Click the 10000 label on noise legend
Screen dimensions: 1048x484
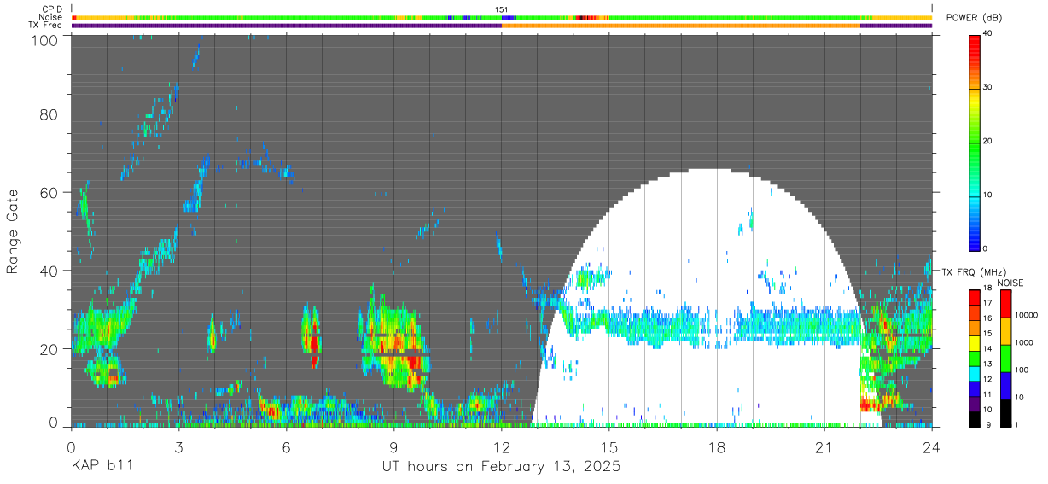tap(1027, 315)
